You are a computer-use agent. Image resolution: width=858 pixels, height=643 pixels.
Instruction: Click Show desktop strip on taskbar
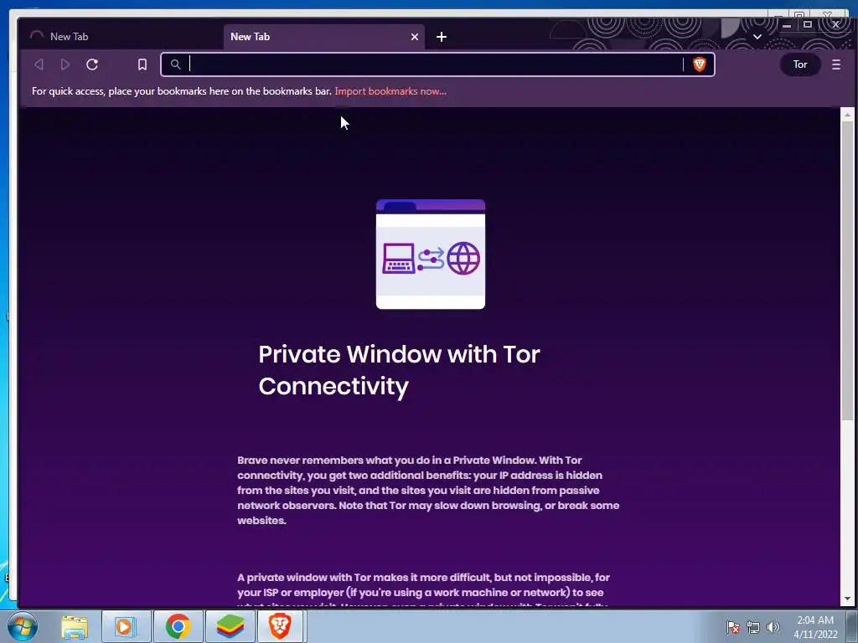point(852,627)
